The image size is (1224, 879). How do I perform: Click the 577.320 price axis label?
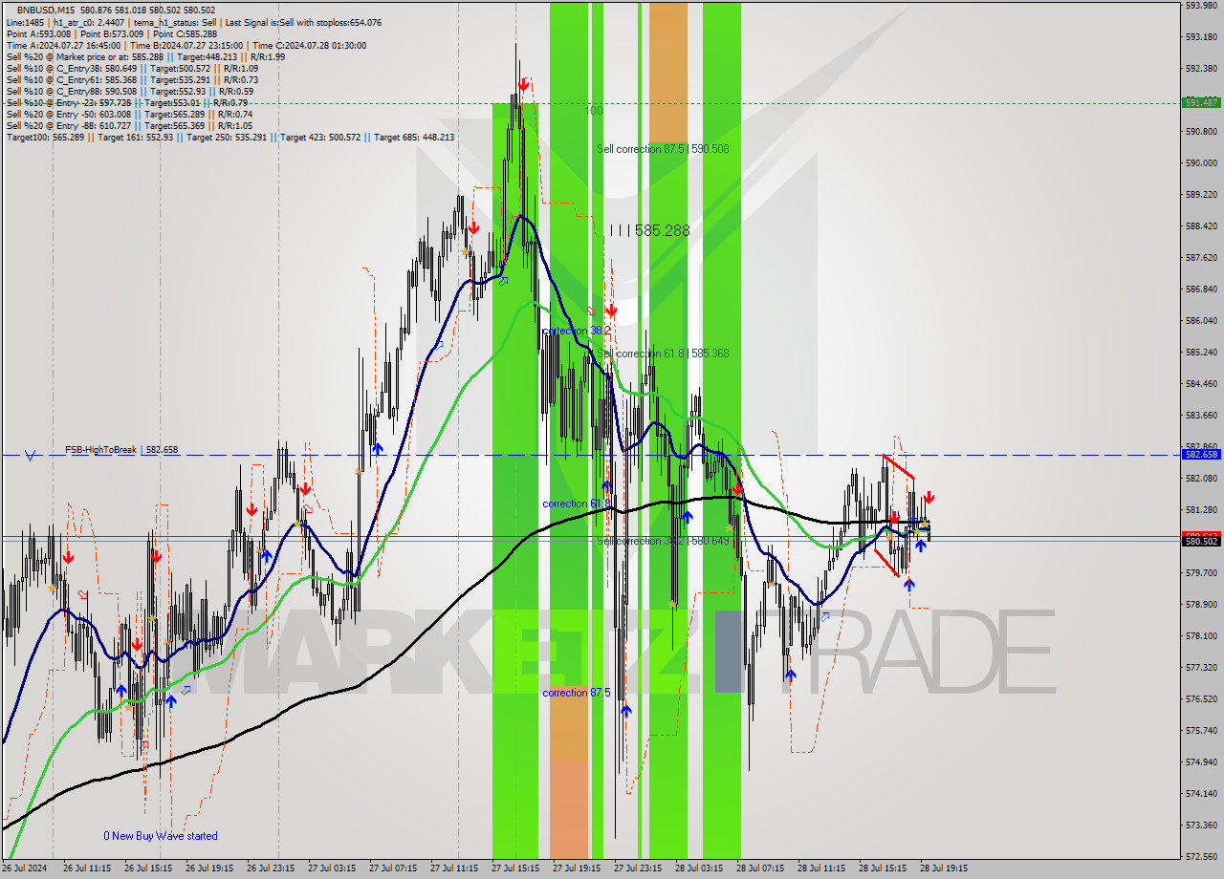point(1200,667)
